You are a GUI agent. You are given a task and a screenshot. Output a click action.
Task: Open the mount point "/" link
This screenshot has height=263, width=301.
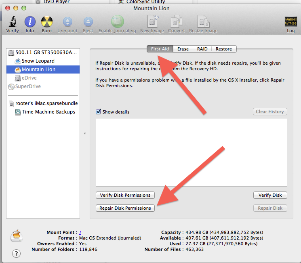coord(80,232)
